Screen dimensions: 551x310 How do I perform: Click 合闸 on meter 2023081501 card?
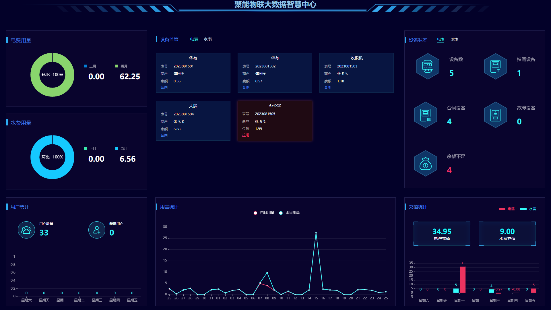pyautogui.click(x=164, y=88)
